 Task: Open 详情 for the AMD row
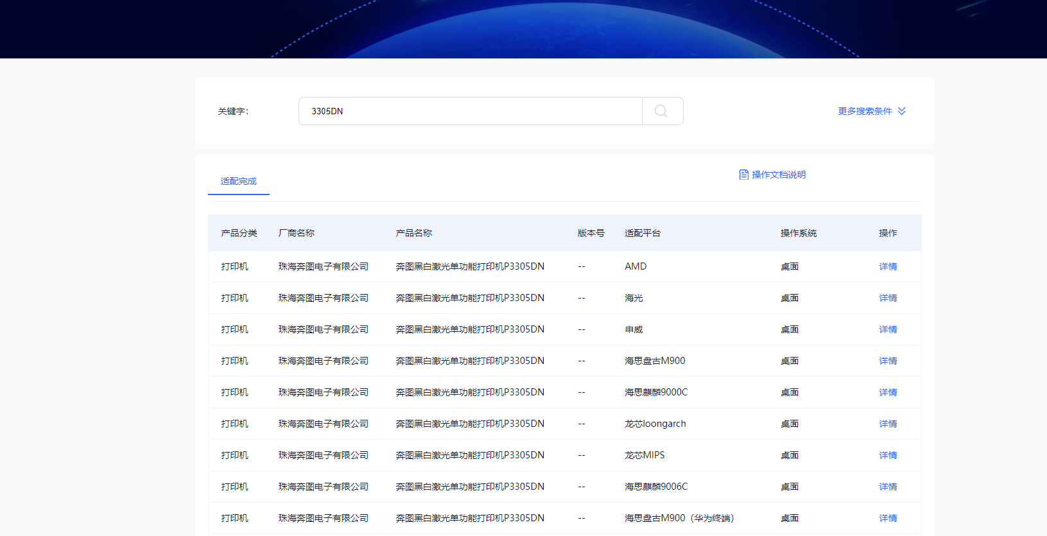[888, 266]
